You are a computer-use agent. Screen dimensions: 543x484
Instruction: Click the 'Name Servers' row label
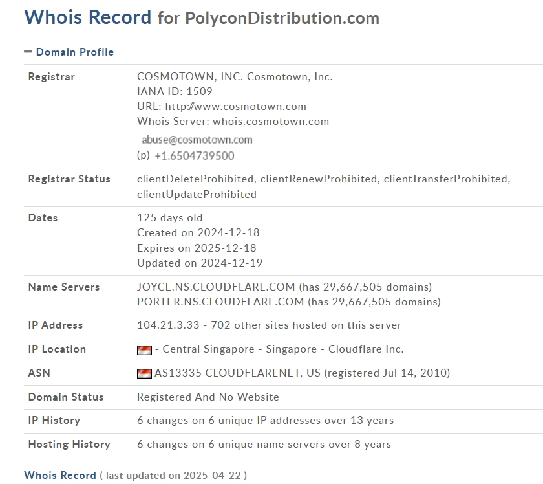pyautogui.click(x=64, y=287)
